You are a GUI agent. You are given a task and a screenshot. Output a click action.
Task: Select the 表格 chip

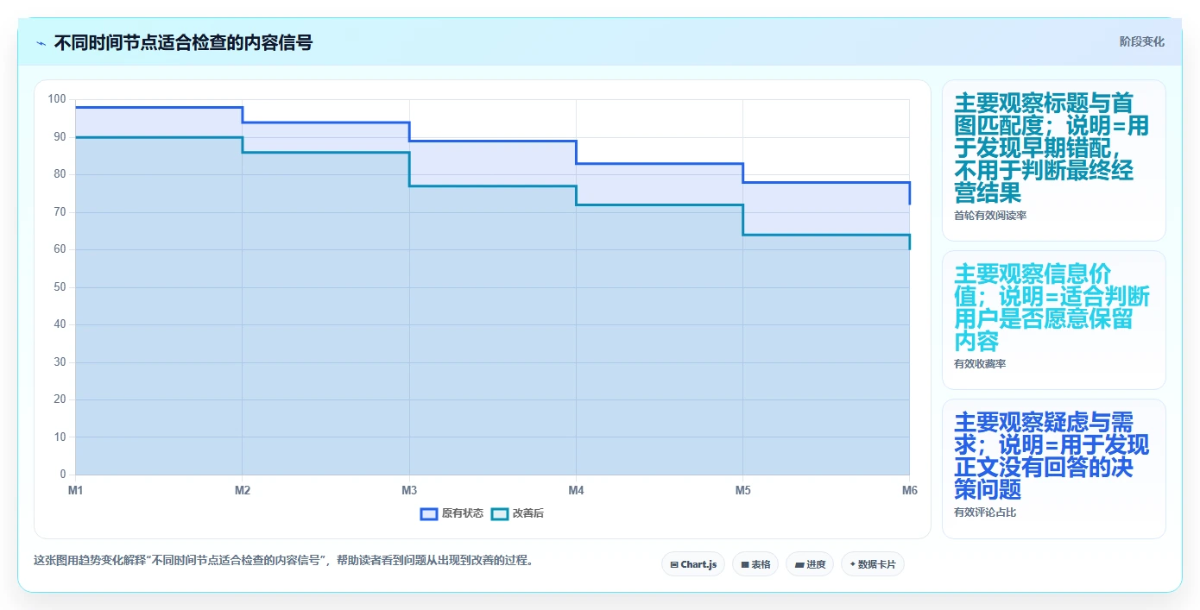pyautogui.click(x=755, y=564)
